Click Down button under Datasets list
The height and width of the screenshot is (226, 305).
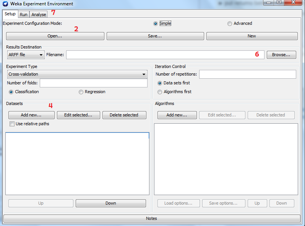pos(111,203)
